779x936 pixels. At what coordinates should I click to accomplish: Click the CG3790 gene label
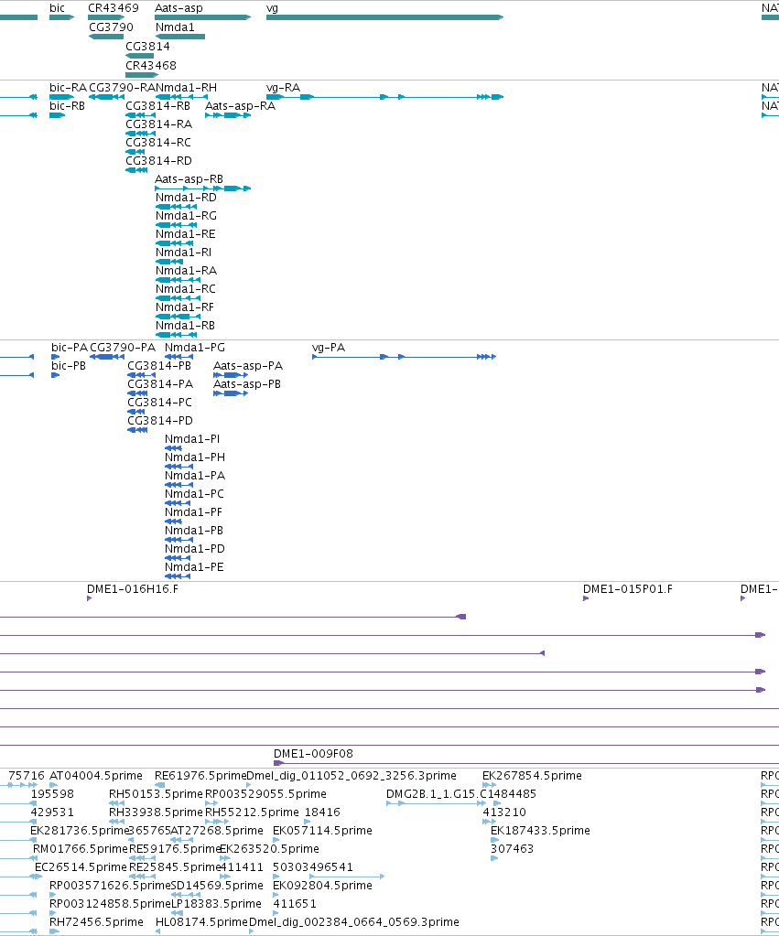tap(111, 27)
